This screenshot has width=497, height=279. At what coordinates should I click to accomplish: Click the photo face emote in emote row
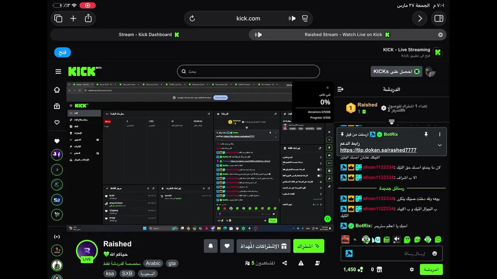click(x=345, y=239)
